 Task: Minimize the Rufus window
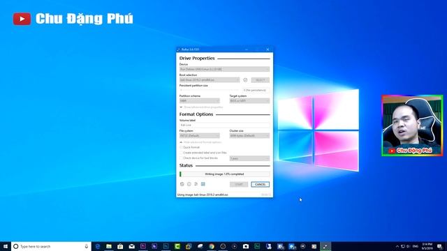pyautogui.click(x=247, y=50)
